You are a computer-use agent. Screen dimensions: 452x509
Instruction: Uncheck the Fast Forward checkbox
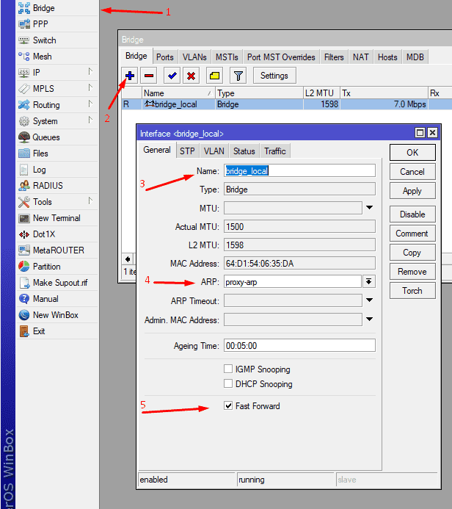pyautogui.click(x=229, y=405)
